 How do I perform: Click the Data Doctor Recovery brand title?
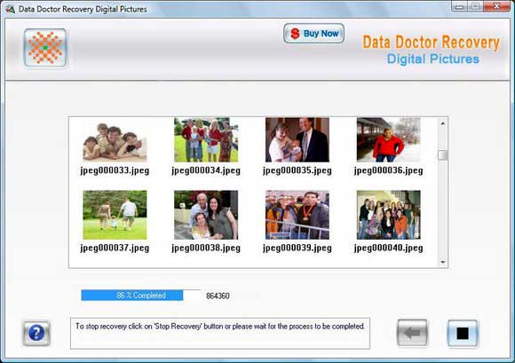[x=431, y=43]
